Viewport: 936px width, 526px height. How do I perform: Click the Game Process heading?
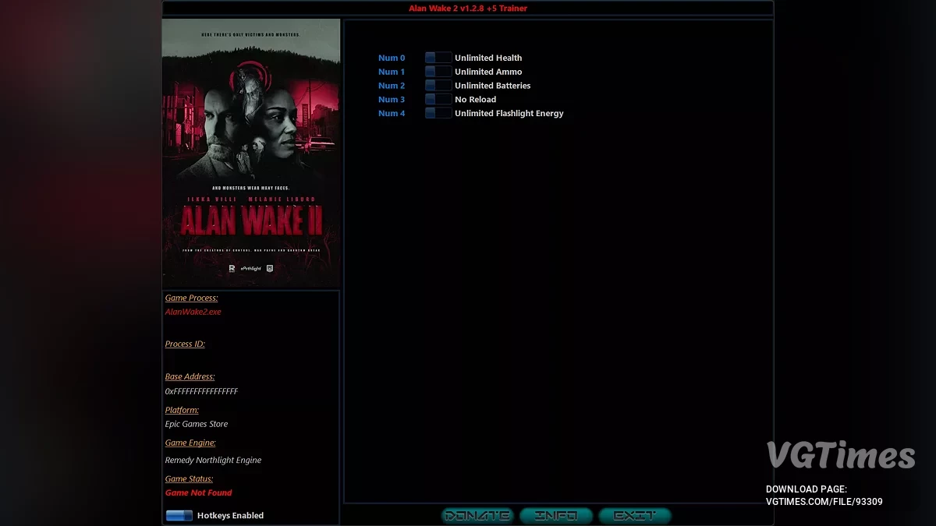click(x=192, y=298)
